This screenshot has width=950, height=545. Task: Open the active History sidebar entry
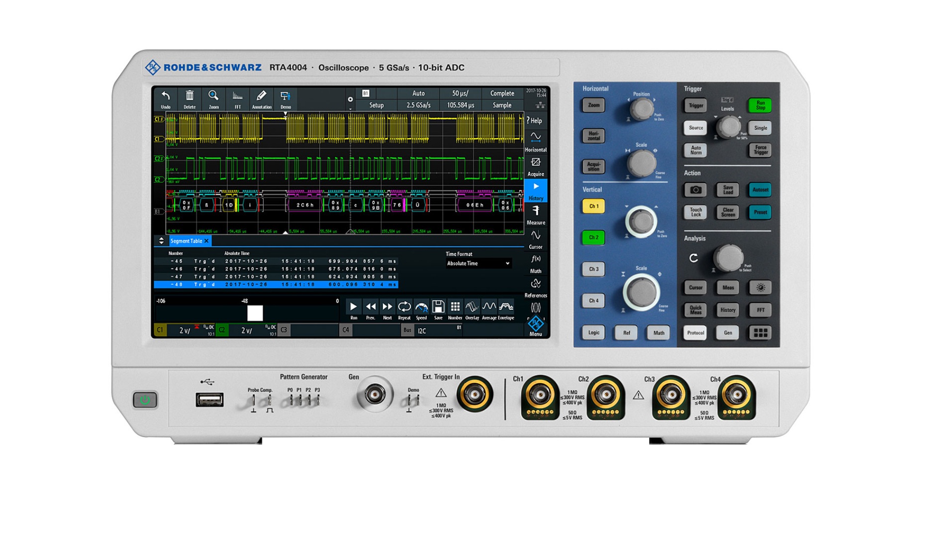(x=536, y=191)
